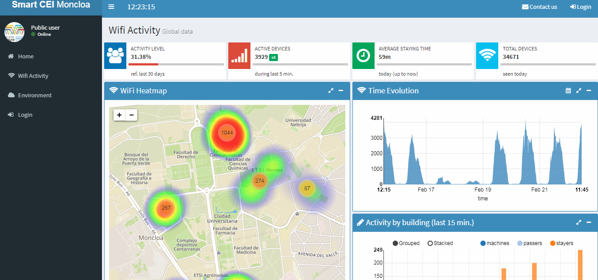Click the Contact us envelope link
The width and height of the screenshot is (598, 280).
tap(539, 7)
